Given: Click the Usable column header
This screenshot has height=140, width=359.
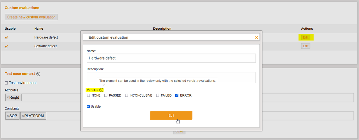Looking at the screenshot, I should pos(10,29).
